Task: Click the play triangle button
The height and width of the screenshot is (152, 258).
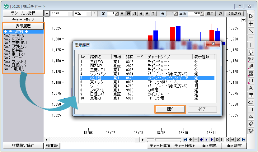Action: click(x=212, y=140)
